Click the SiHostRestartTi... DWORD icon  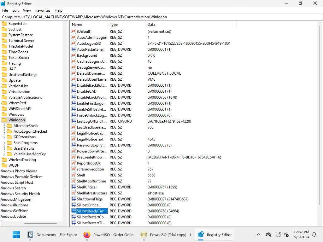coord(74,223)
